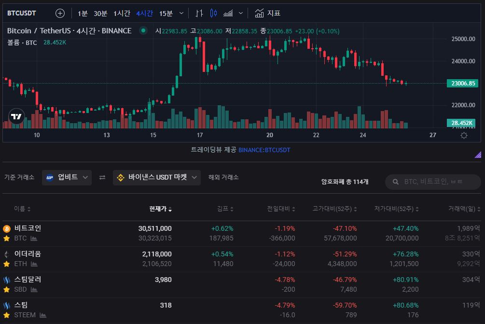Sort by 고가대비(52주) column
The height and width of the screenshot is (324, 485).
point(335,209)
